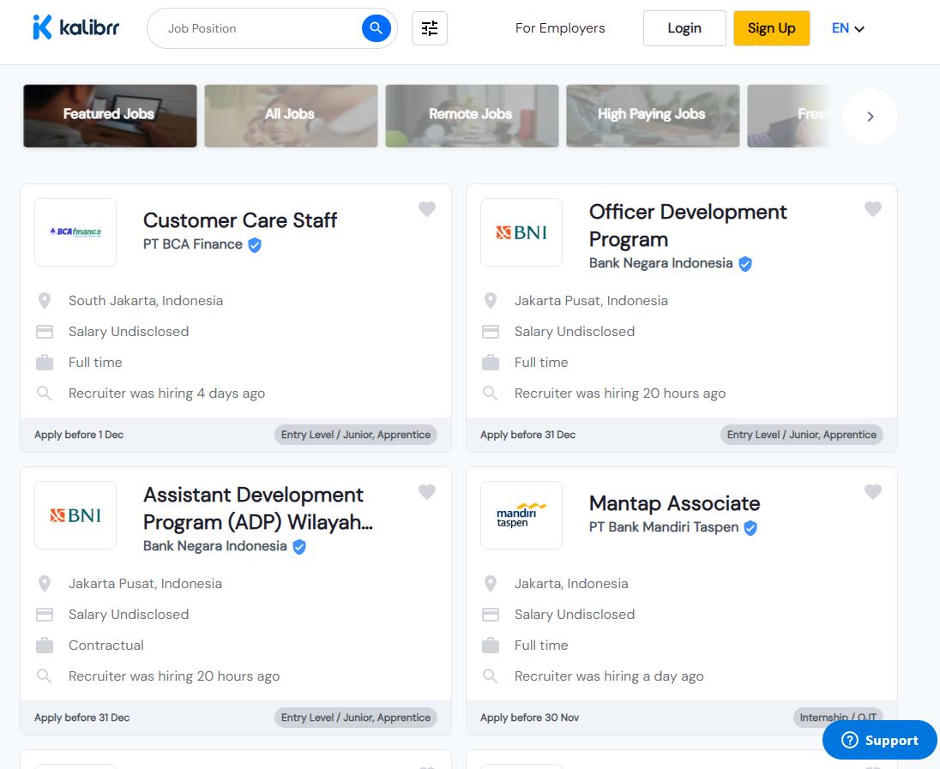This screenshot has height=769, width=940.
Task: Click 'South Jakarta, Indonesia' location text
Action: pos(146,300)
